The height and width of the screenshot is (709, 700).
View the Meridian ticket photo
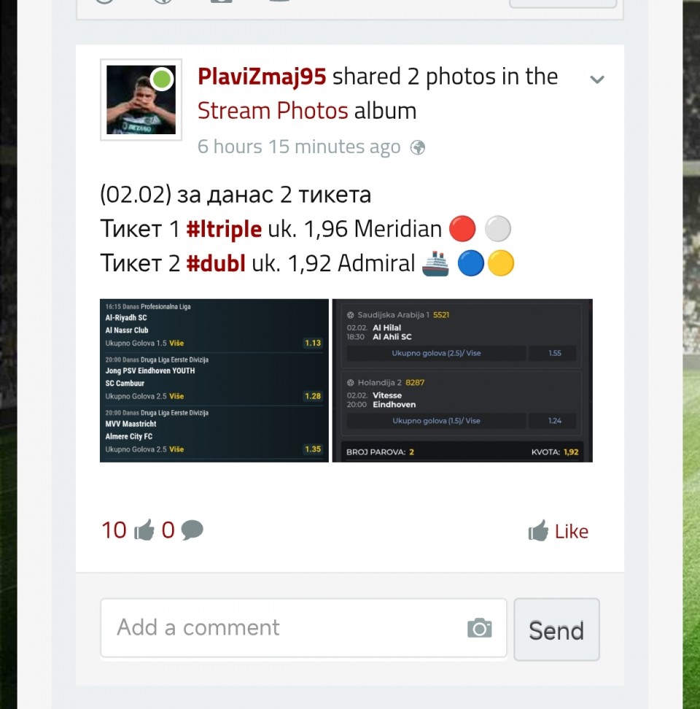click(214, 380)
